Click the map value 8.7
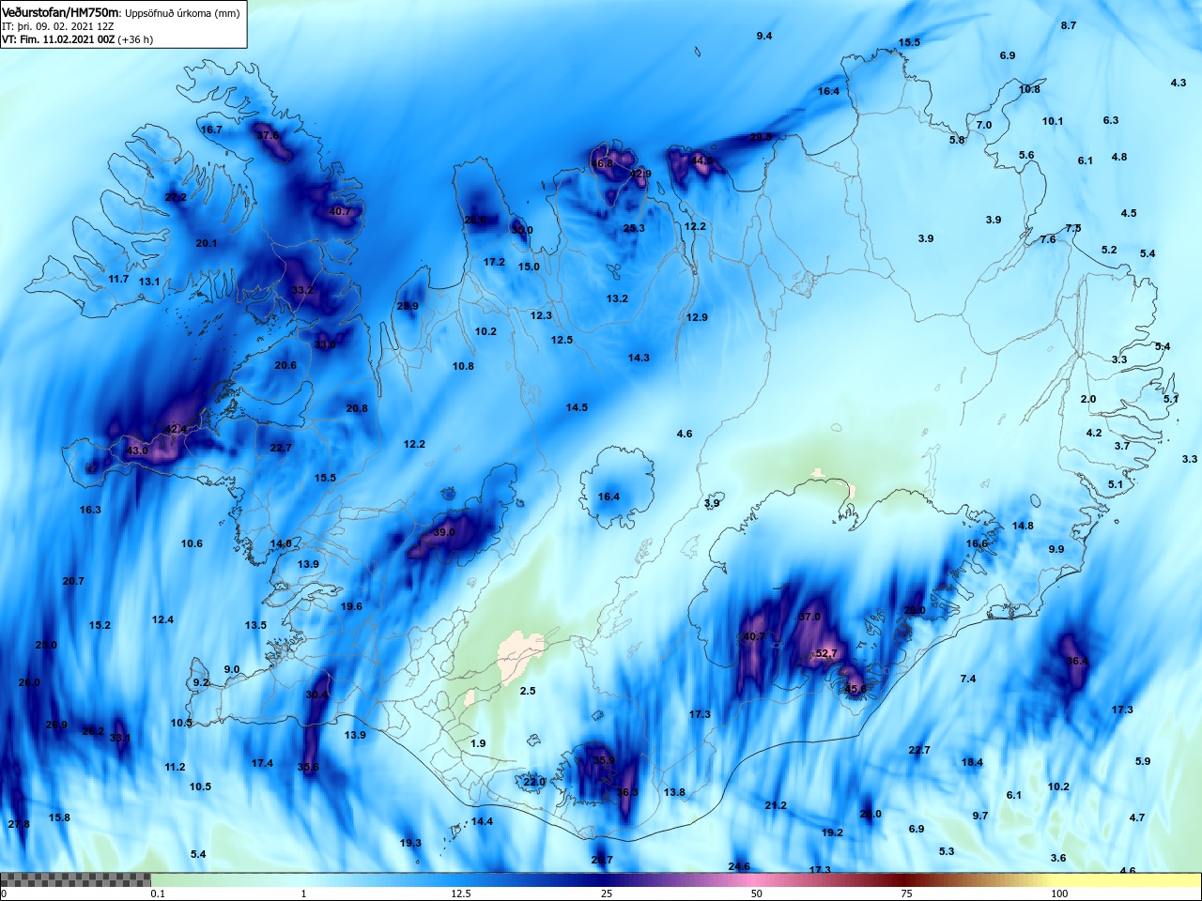Image resolution: width=1202 pixels, height=901 pixels. tap(1069, 25)
